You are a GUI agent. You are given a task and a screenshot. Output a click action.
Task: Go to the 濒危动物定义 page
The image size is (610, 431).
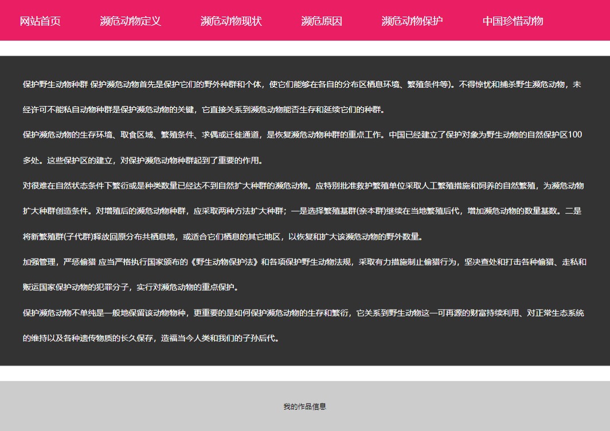pos(130,21)
